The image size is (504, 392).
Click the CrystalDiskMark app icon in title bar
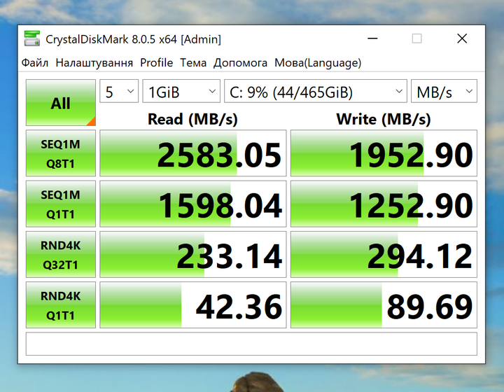tap(32, 38)
